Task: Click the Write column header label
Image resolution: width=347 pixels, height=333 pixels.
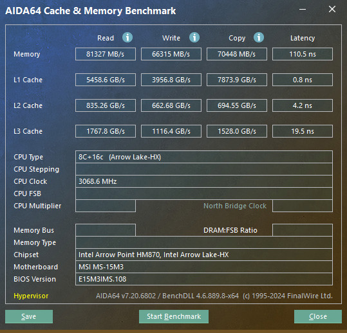Action: 171,38
